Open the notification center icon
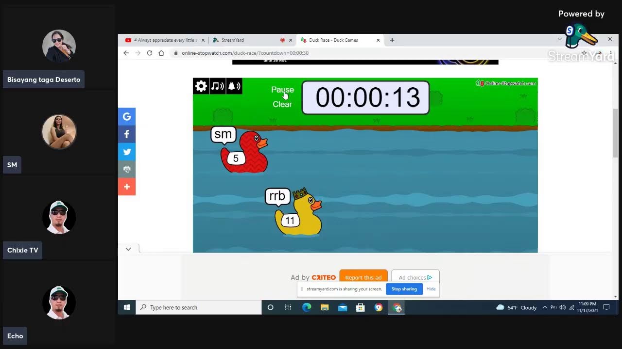 (x=606, y=307)
